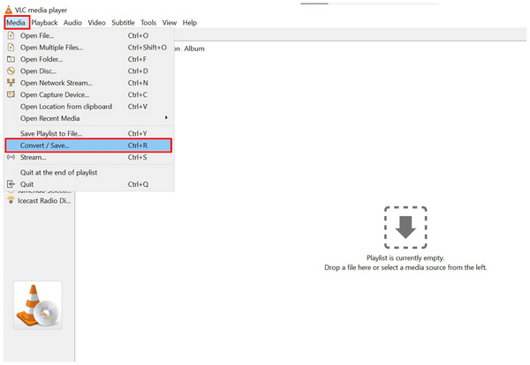
Task: Open the Subtitle menu
Action: point(123,23)
